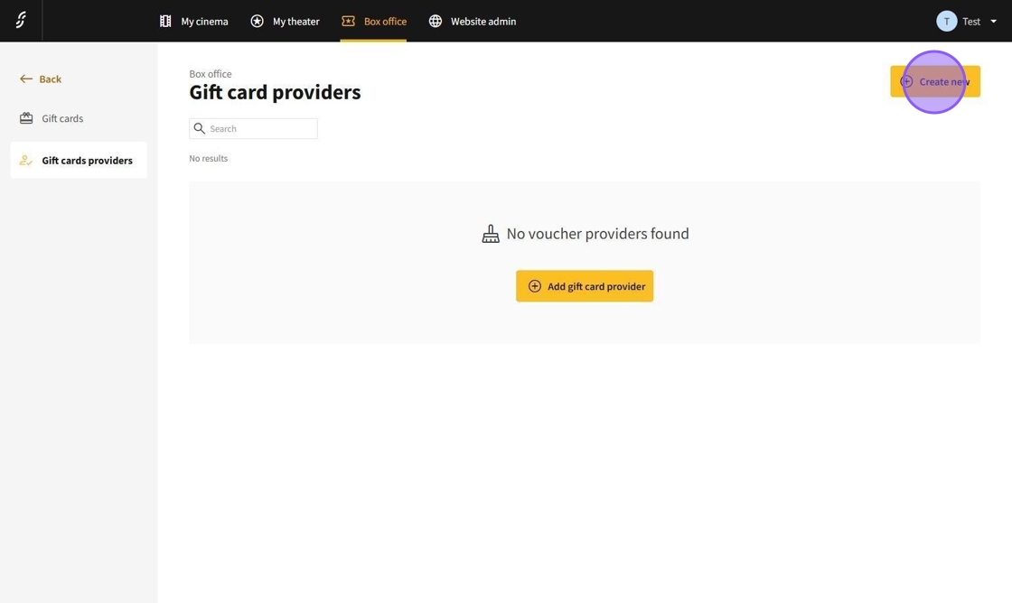Switch to the Website admin section

(483, 21)
